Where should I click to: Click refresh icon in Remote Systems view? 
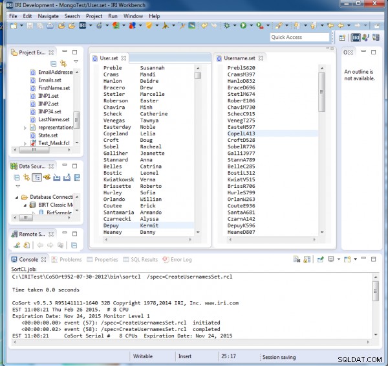(x=27, y=246)
